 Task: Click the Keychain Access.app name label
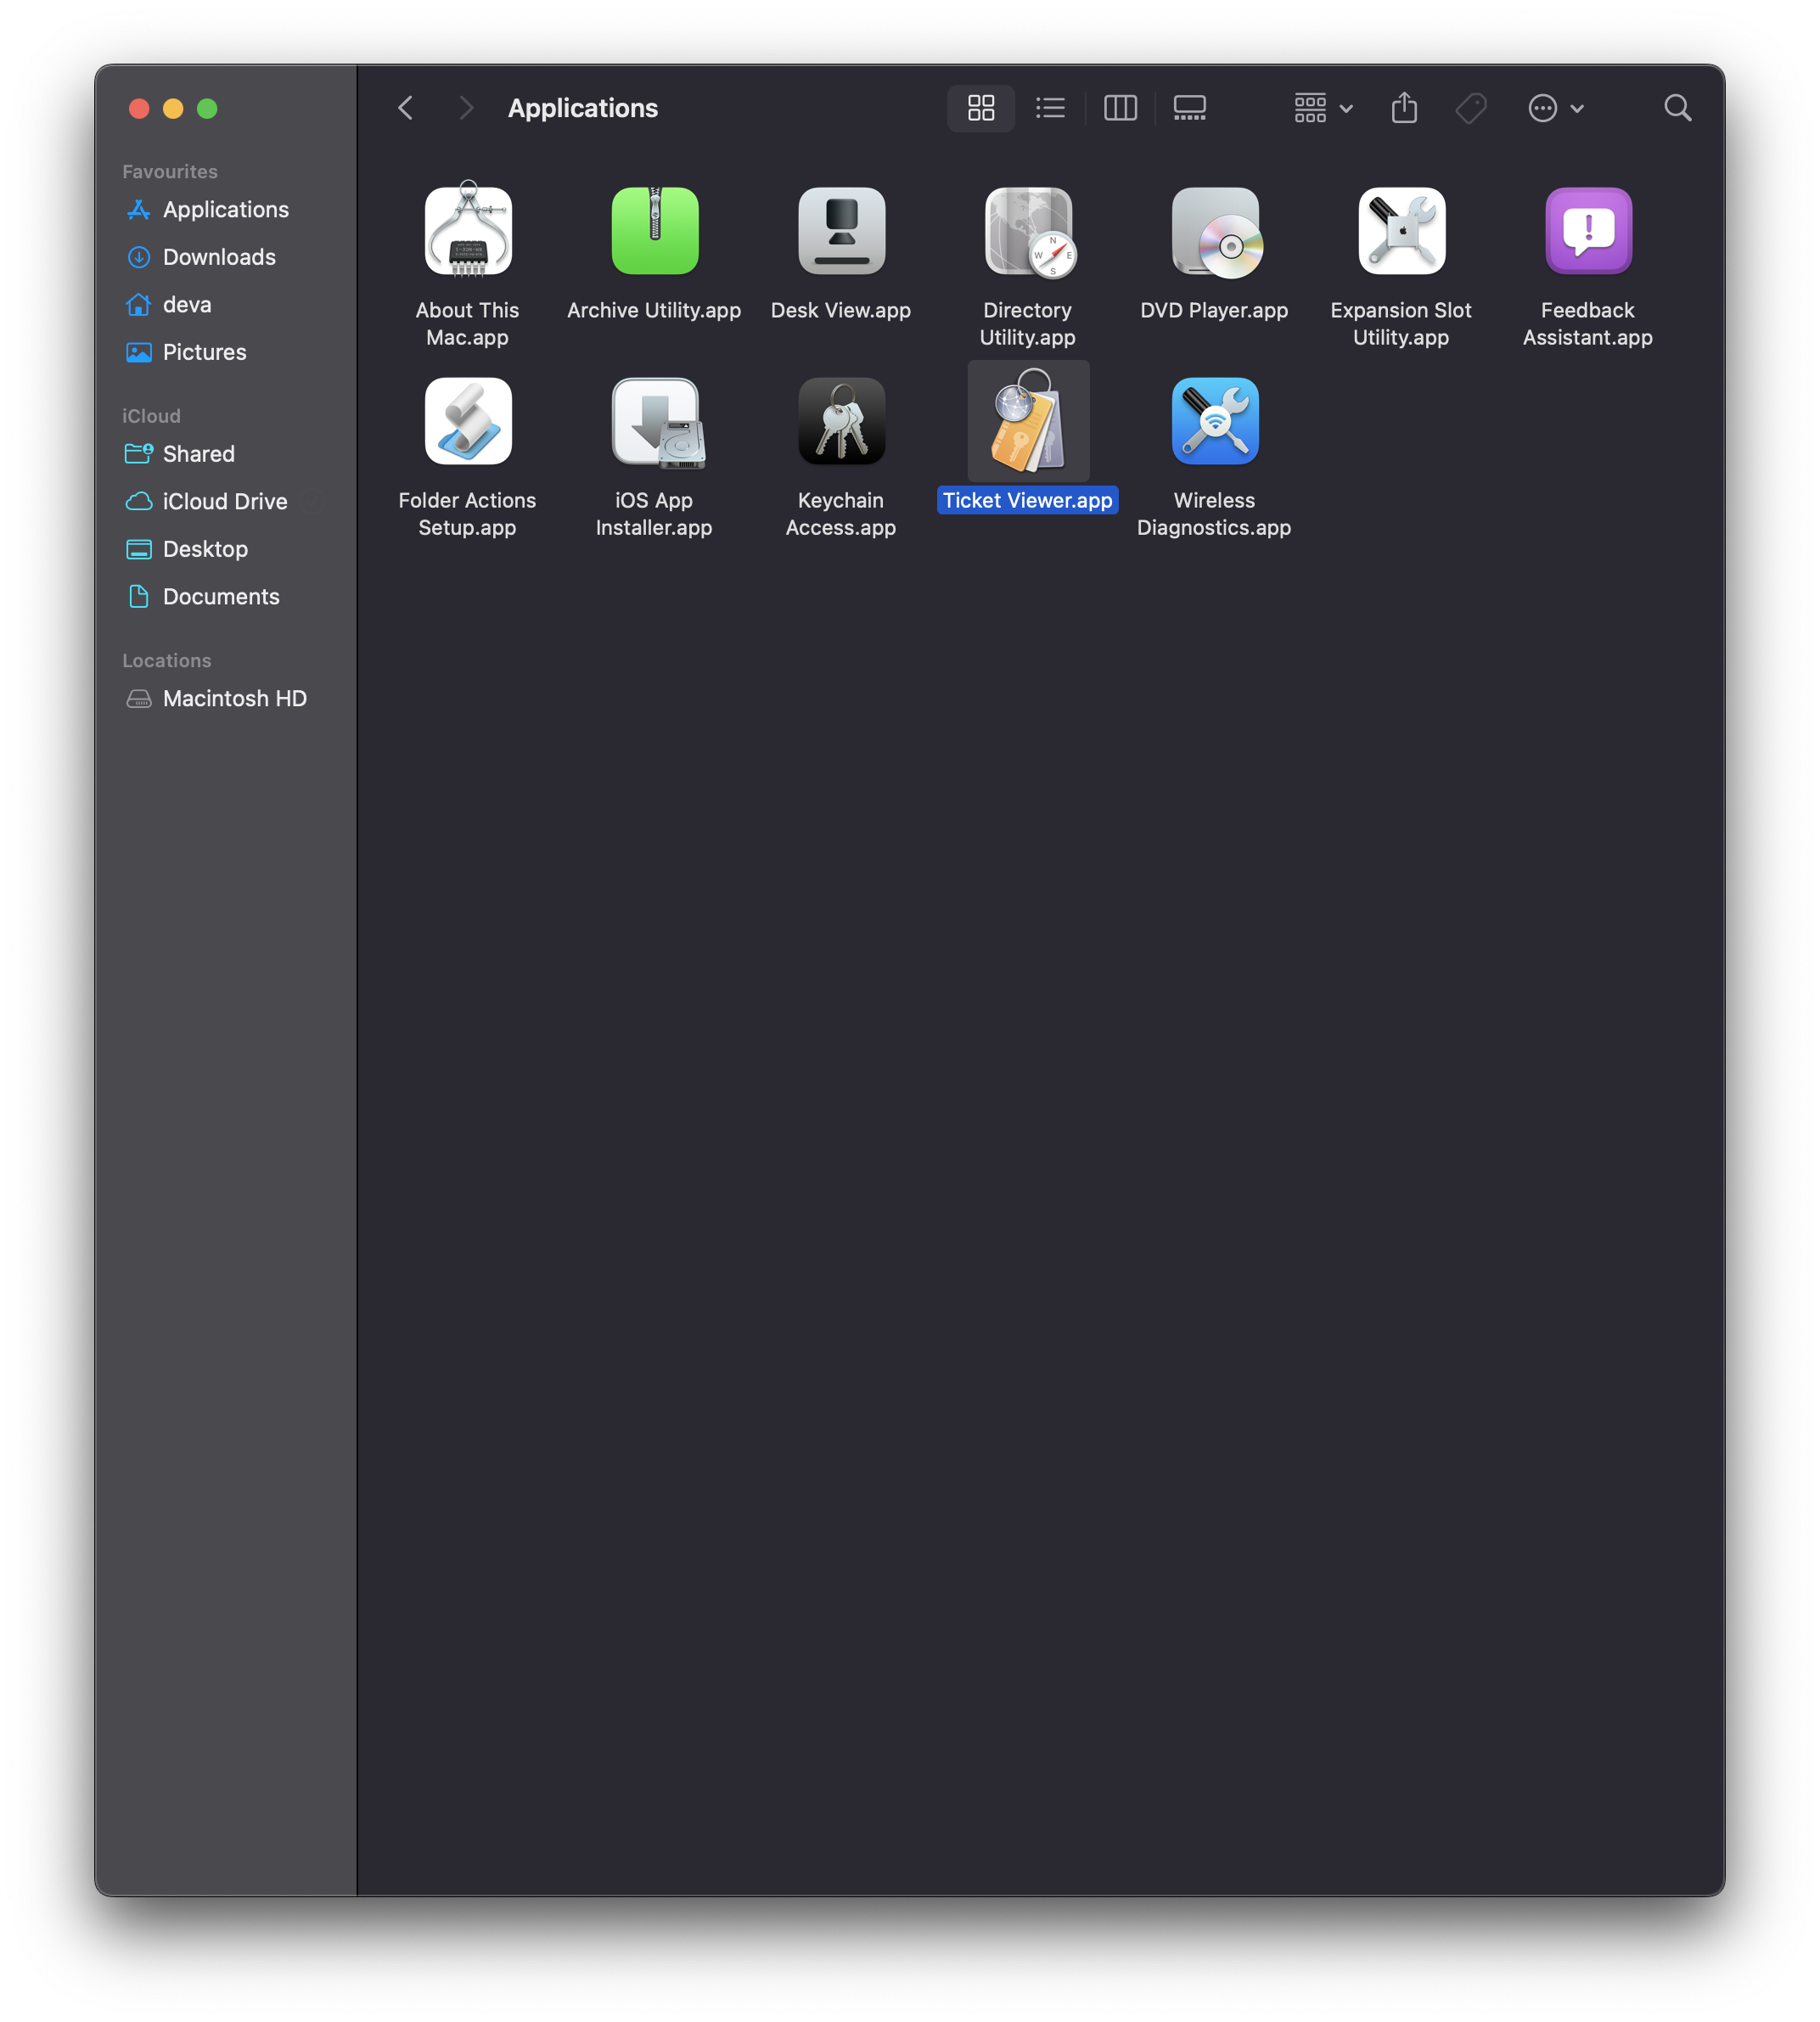[x=841, y=514]
